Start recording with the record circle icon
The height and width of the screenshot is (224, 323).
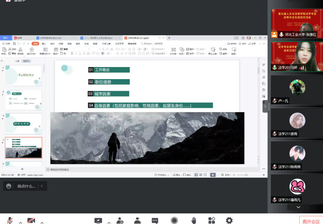coord(174,220)
